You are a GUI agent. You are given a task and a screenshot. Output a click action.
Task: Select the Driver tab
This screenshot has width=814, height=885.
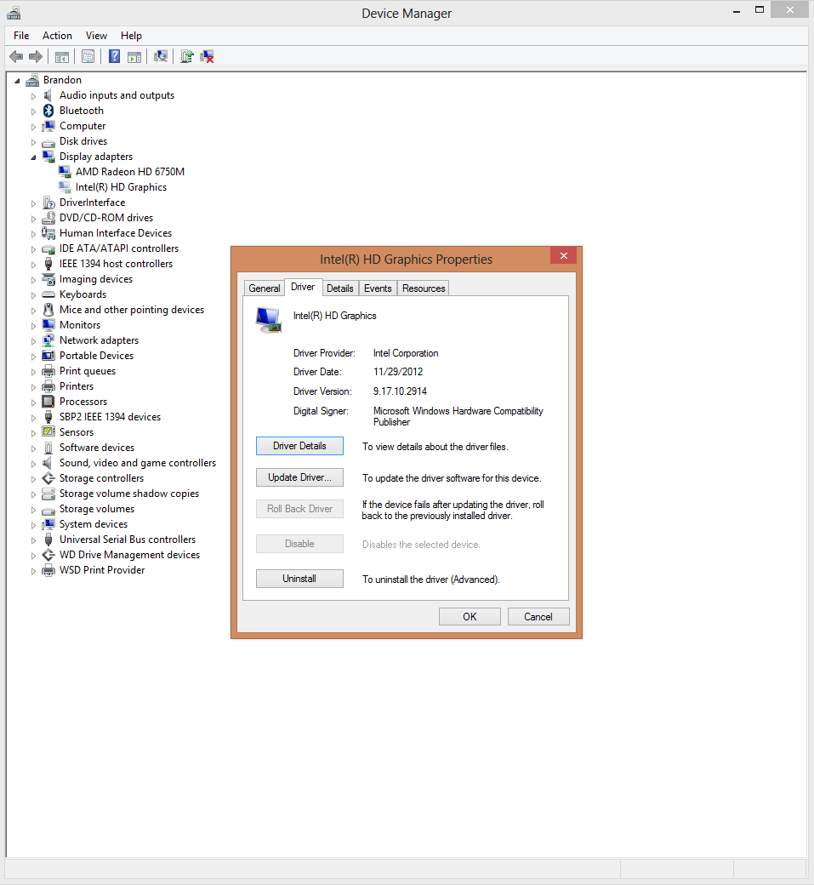tap(303, 288)
